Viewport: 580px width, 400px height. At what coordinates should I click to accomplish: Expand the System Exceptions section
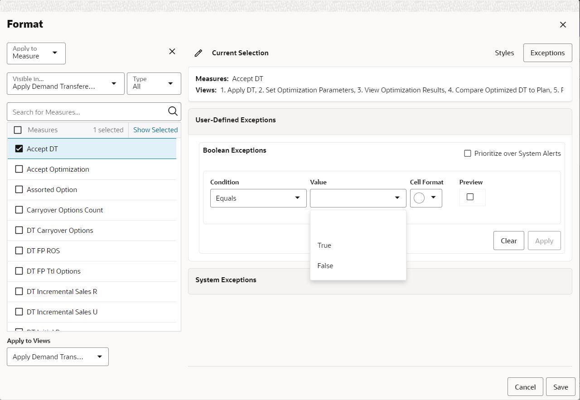click(226, 280)
